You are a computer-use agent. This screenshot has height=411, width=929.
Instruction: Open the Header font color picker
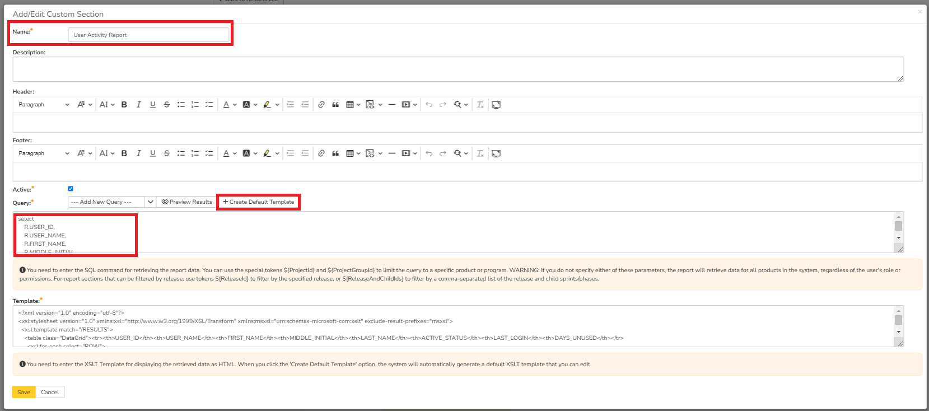(230, 105)
